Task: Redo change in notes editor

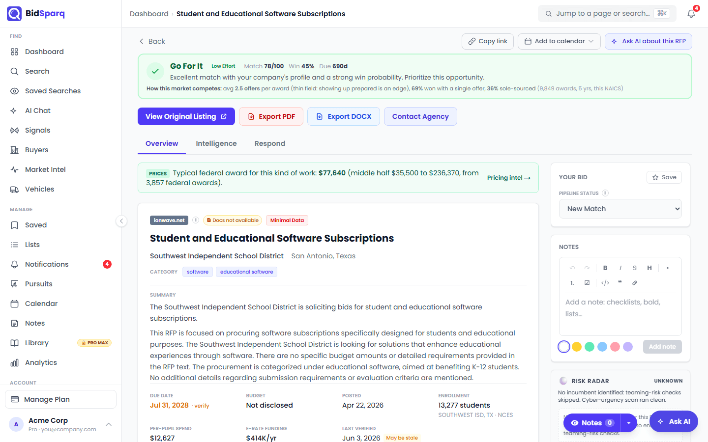Action: 587,268
